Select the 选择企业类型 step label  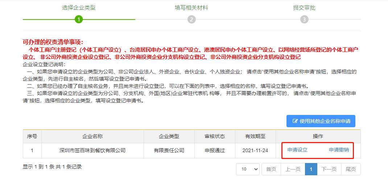coord(79,8)
